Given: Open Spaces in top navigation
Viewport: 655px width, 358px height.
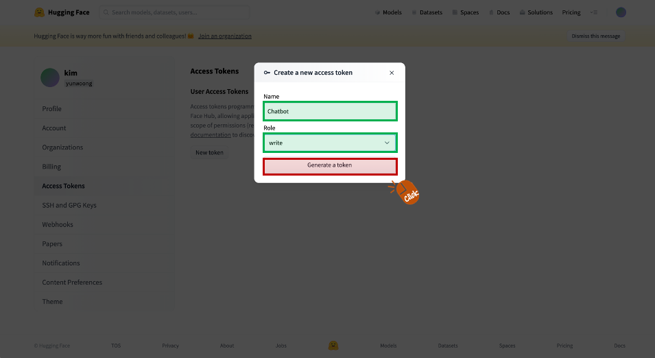Looking at the screenshot, I should tap(465, 12).
